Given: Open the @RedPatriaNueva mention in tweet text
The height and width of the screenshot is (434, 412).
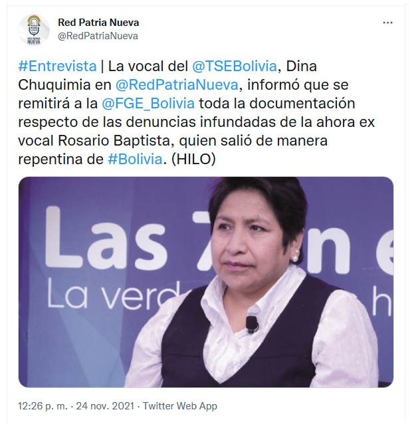Looking at the screenshot, I should click(177, 85).
